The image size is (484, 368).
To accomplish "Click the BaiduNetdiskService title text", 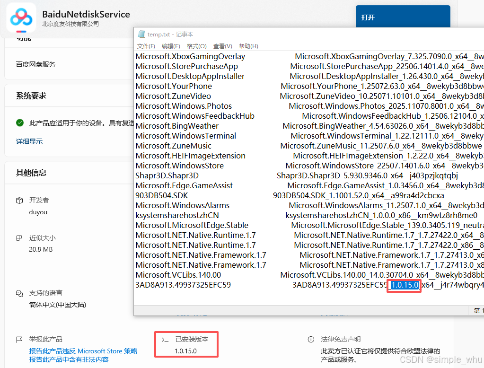I will (86, 14).
